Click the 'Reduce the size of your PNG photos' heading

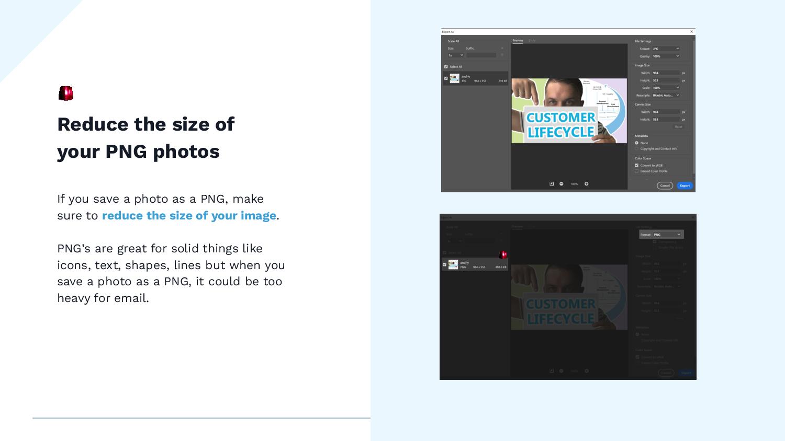pos(146,138)
